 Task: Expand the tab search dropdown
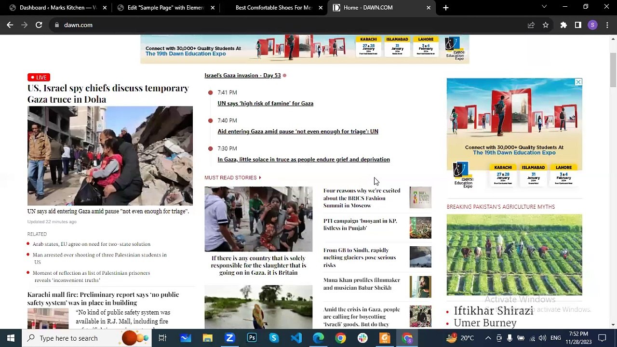(544, 7)
